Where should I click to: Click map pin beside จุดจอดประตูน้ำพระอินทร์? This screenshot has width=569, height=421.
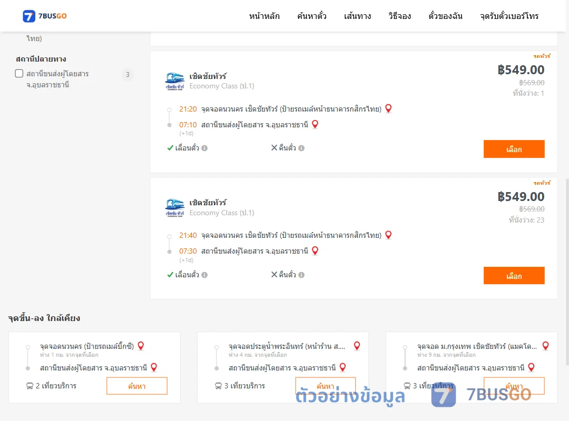(357, 346)
